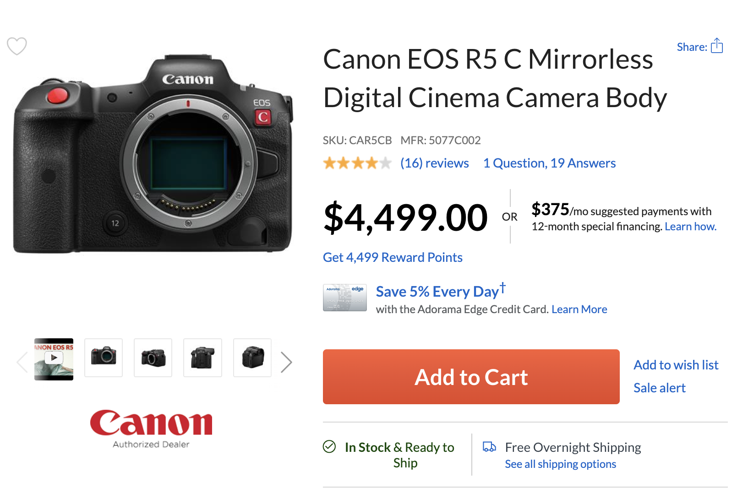Open the (16) reviews link
Viewport: 732px width, 499px height.
pos(434,163)
